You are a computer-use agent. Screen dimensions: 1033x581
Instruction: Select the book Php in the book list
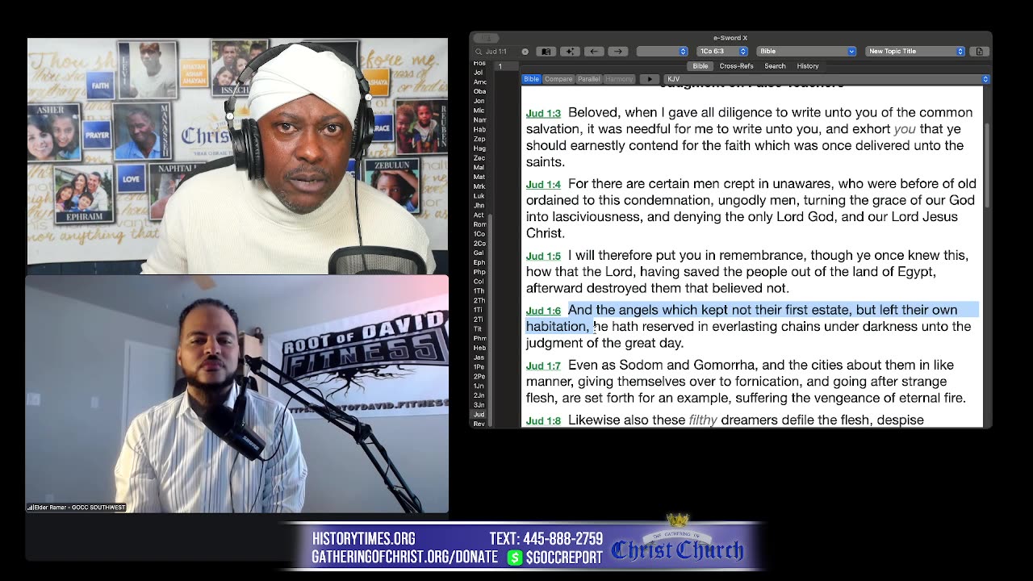(x=479, y=272)
